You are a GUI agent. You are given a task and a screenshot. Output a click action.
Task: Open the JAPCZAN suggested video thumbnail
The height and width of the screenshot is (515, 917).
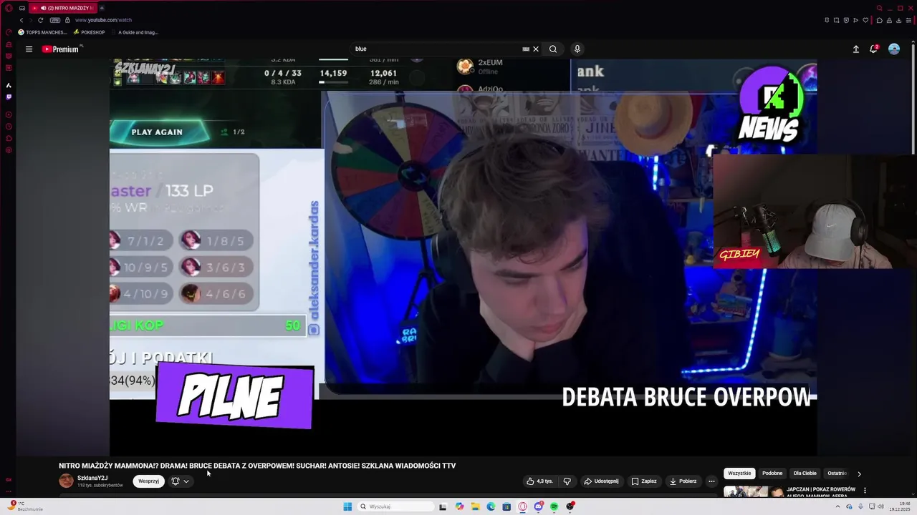click(x=753, y=491)
